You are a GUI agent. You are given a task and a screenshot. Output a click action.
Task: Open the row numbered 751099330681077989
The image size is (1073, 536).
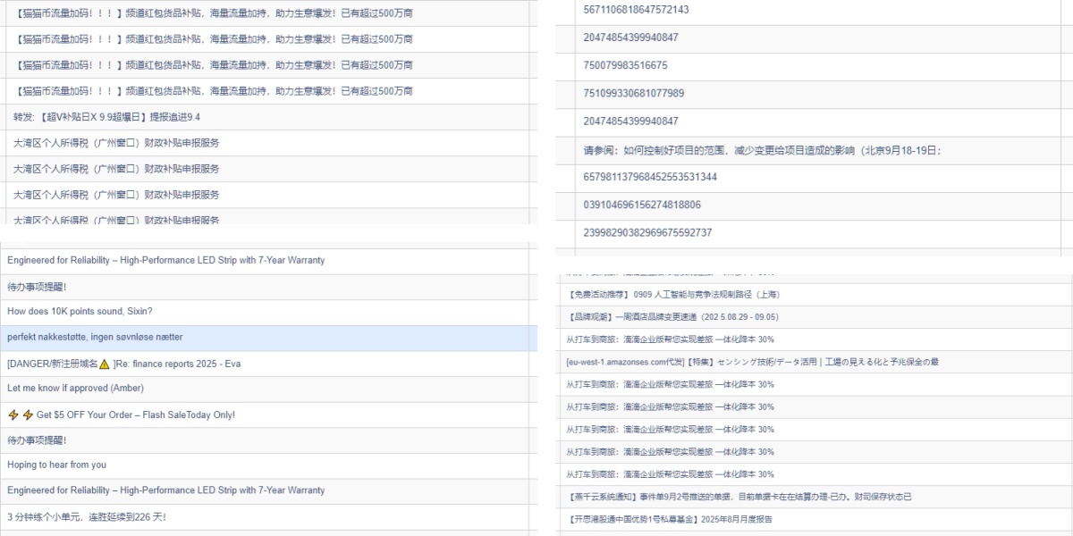(x=633, y=93)
